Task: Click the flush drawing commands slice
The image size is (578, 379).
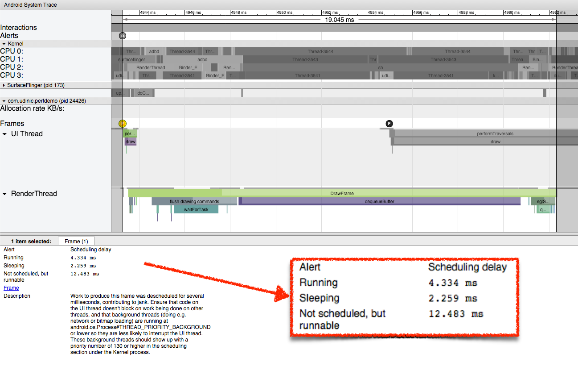Action: pyautogui.click(x=194, y=201)
